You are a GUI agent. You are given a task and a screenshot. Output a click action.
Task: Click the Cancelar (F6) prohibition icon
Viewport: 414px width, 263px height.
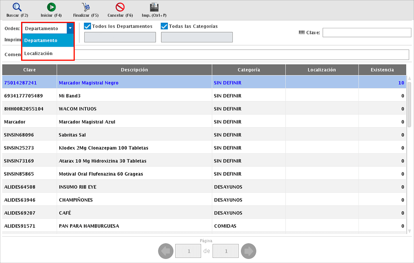(120, 7)
